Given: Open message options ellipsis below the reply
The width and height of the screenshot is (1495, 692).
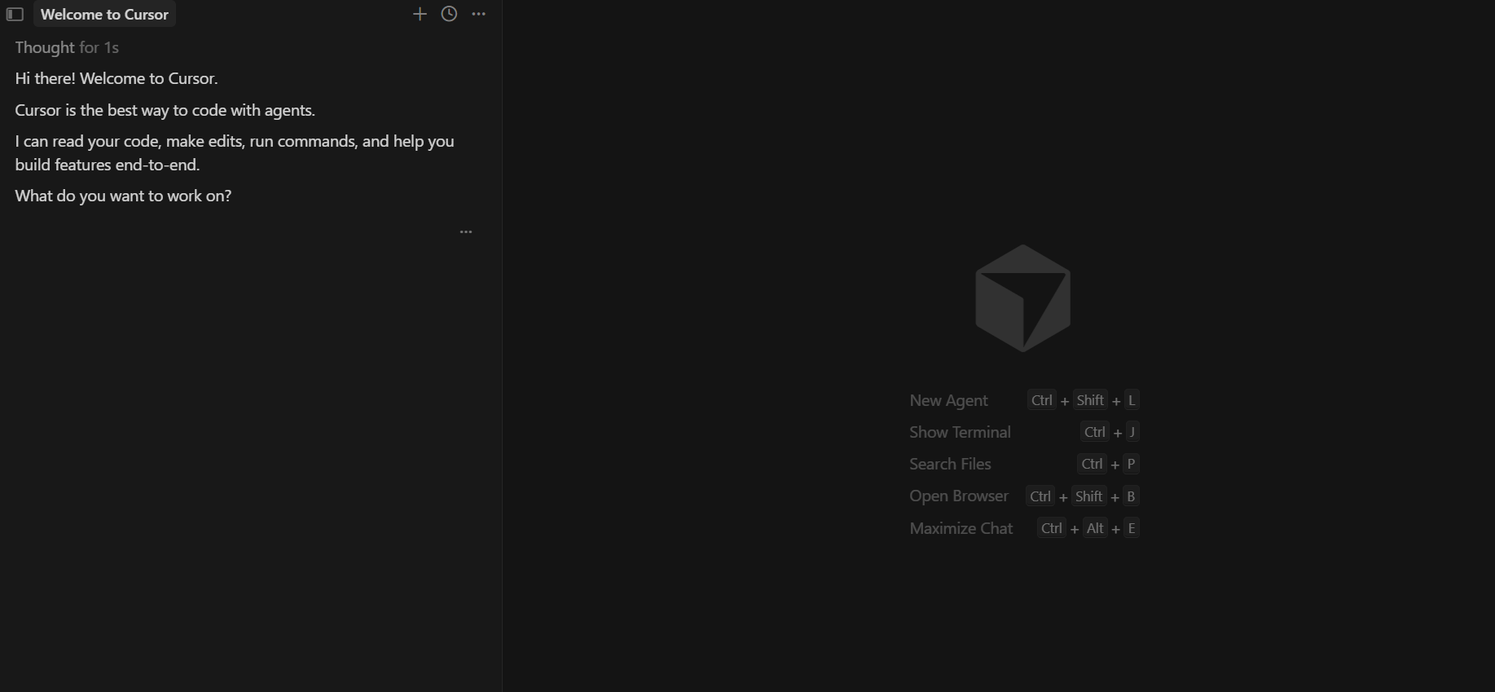Looking at the screenshot, I should coord(466,232).
